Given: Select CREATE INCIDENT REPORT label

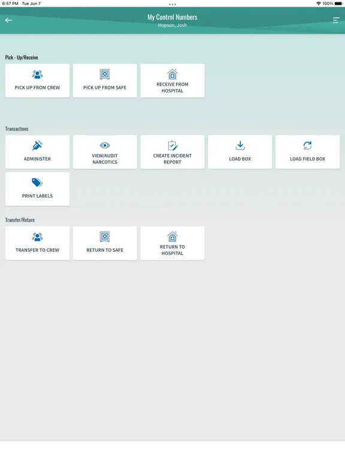Looking at the screenshot, I should tap(172, 159).
